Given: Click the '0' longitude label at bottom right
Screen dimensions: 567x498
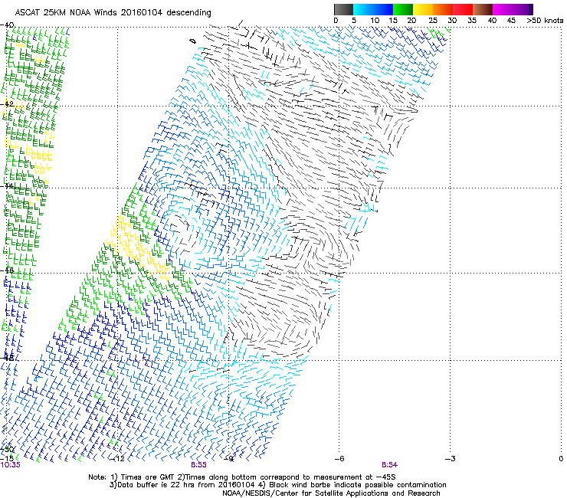Looking at the screenshot, I should [x=561, y=459].
